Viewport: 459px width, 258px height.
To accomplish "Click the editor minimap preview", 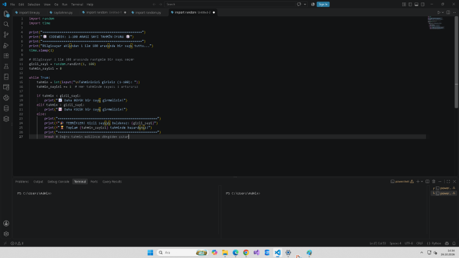I will point(436,23).
